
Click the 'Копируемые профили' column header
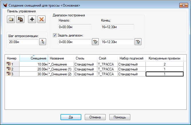pos(164,58)
